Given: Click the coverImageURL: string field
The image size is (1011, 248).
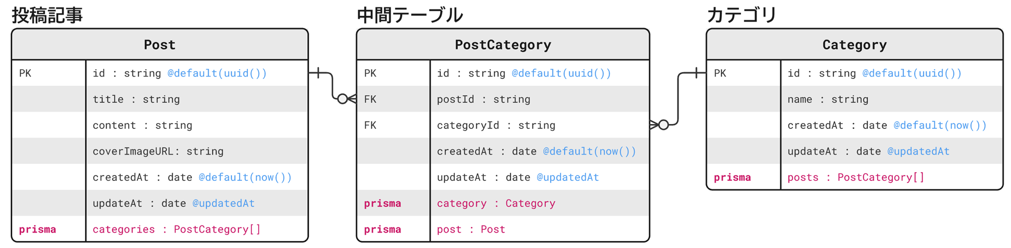Looking at the screenshot, I should point(158,151).
